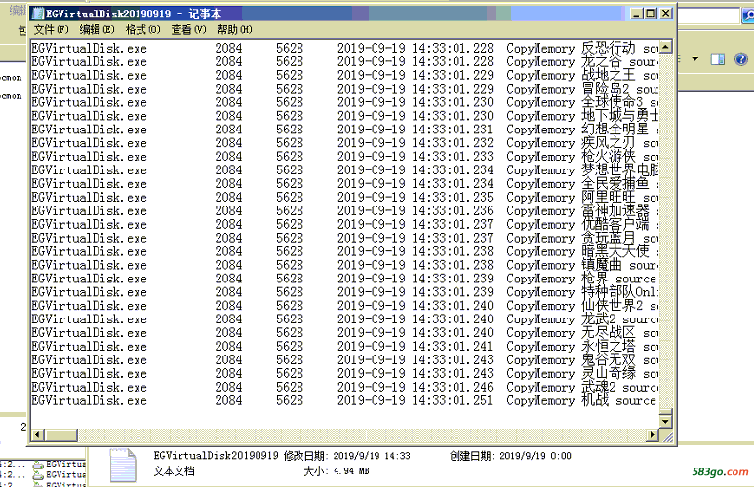The width and height of the screenshot is (754, 487).
Task: Click the log line containing 梦想世界
Action: [x=344, y=170]
